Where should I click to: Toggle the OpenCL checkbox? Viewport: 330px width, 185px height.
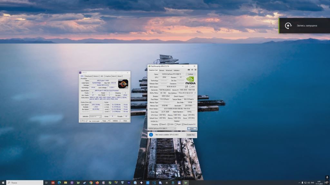click(160, 124)
